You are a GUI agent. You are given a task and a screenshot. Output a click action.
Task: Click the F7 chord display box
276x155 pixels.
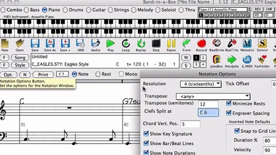(62, 74)
